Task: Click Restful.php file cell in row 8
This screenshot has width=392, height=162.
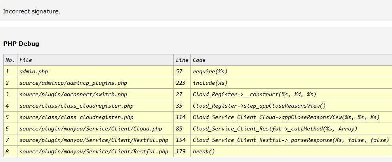Action: [x=94, y=151]
